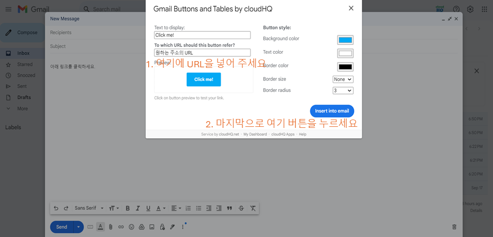Apply strikethrough formatting
The height and width of the screenshot is (237, 493).
pos(241,208)
